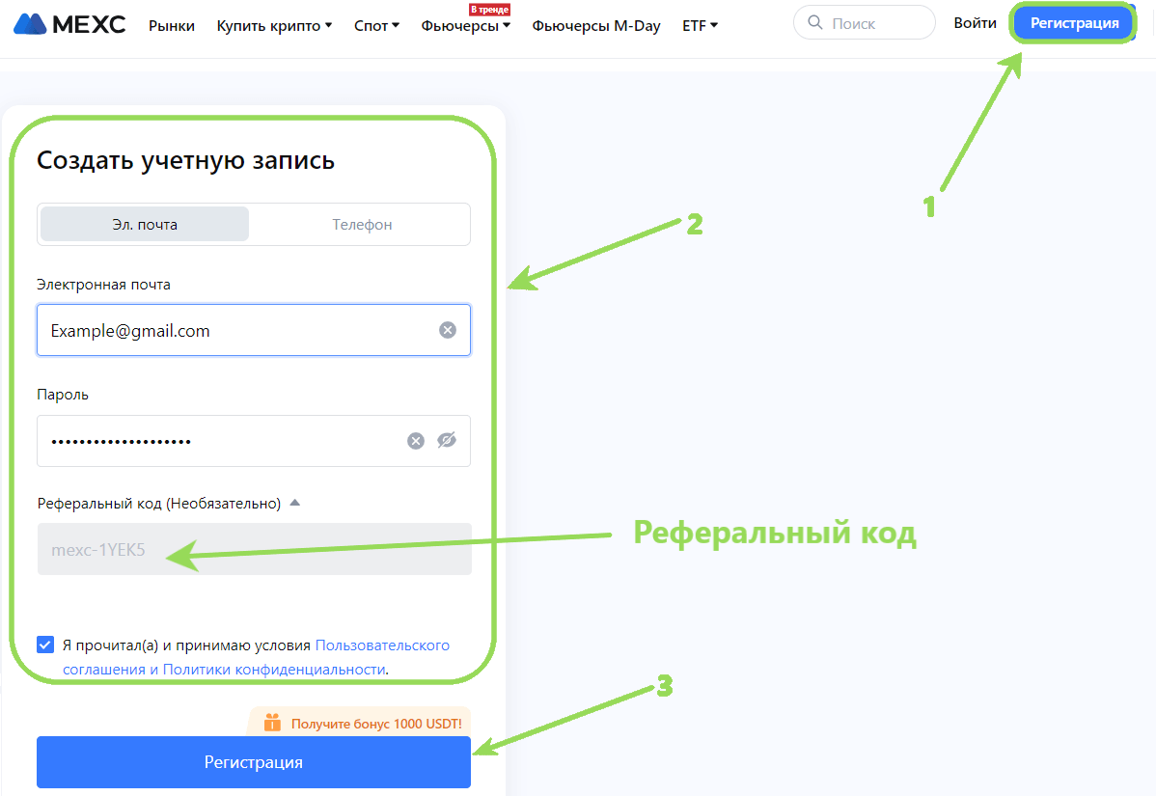Click the Получите бонус 1000 USDT banner
Image resolution: width=1156 pixels, height=796 pixels.
coord(360,723)
